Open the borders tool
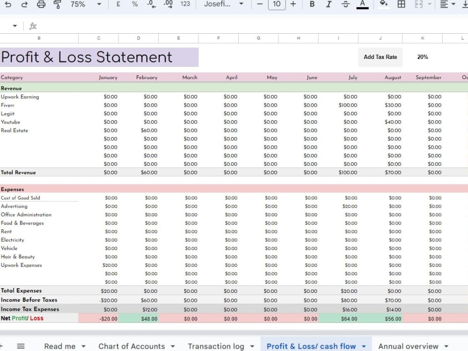This screenshot has width=468, height=351. click(x=402, y=4)
